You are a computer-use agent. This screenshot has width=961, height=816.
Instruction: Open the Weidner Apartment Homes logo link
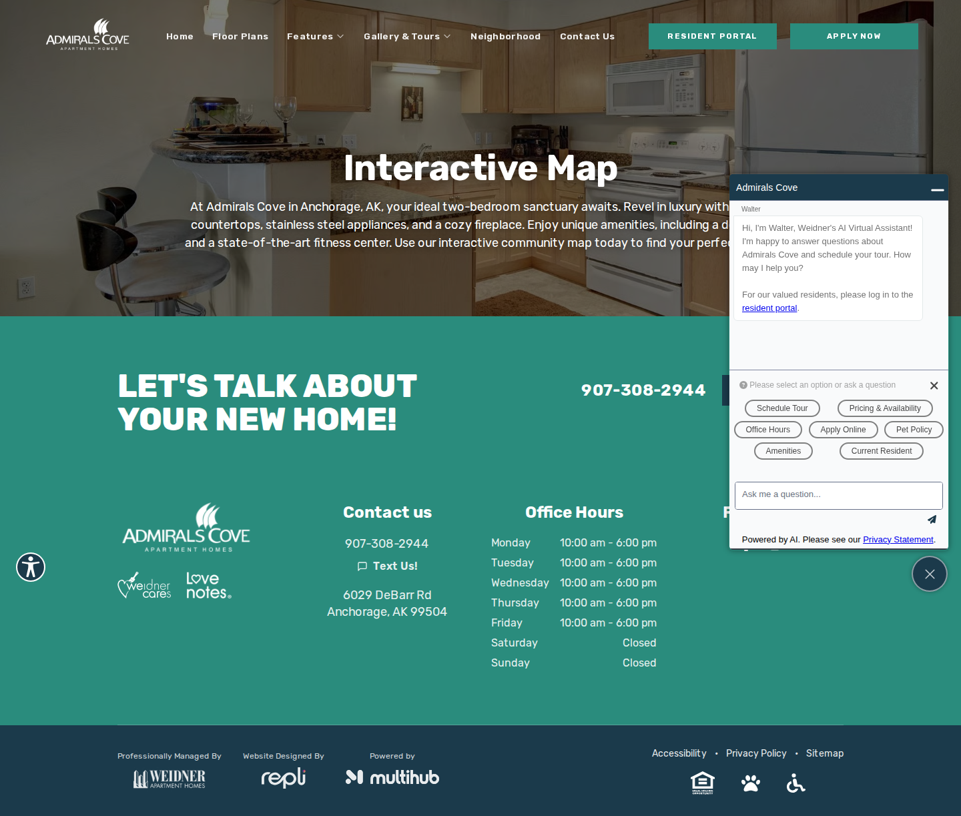coord(170,779)
